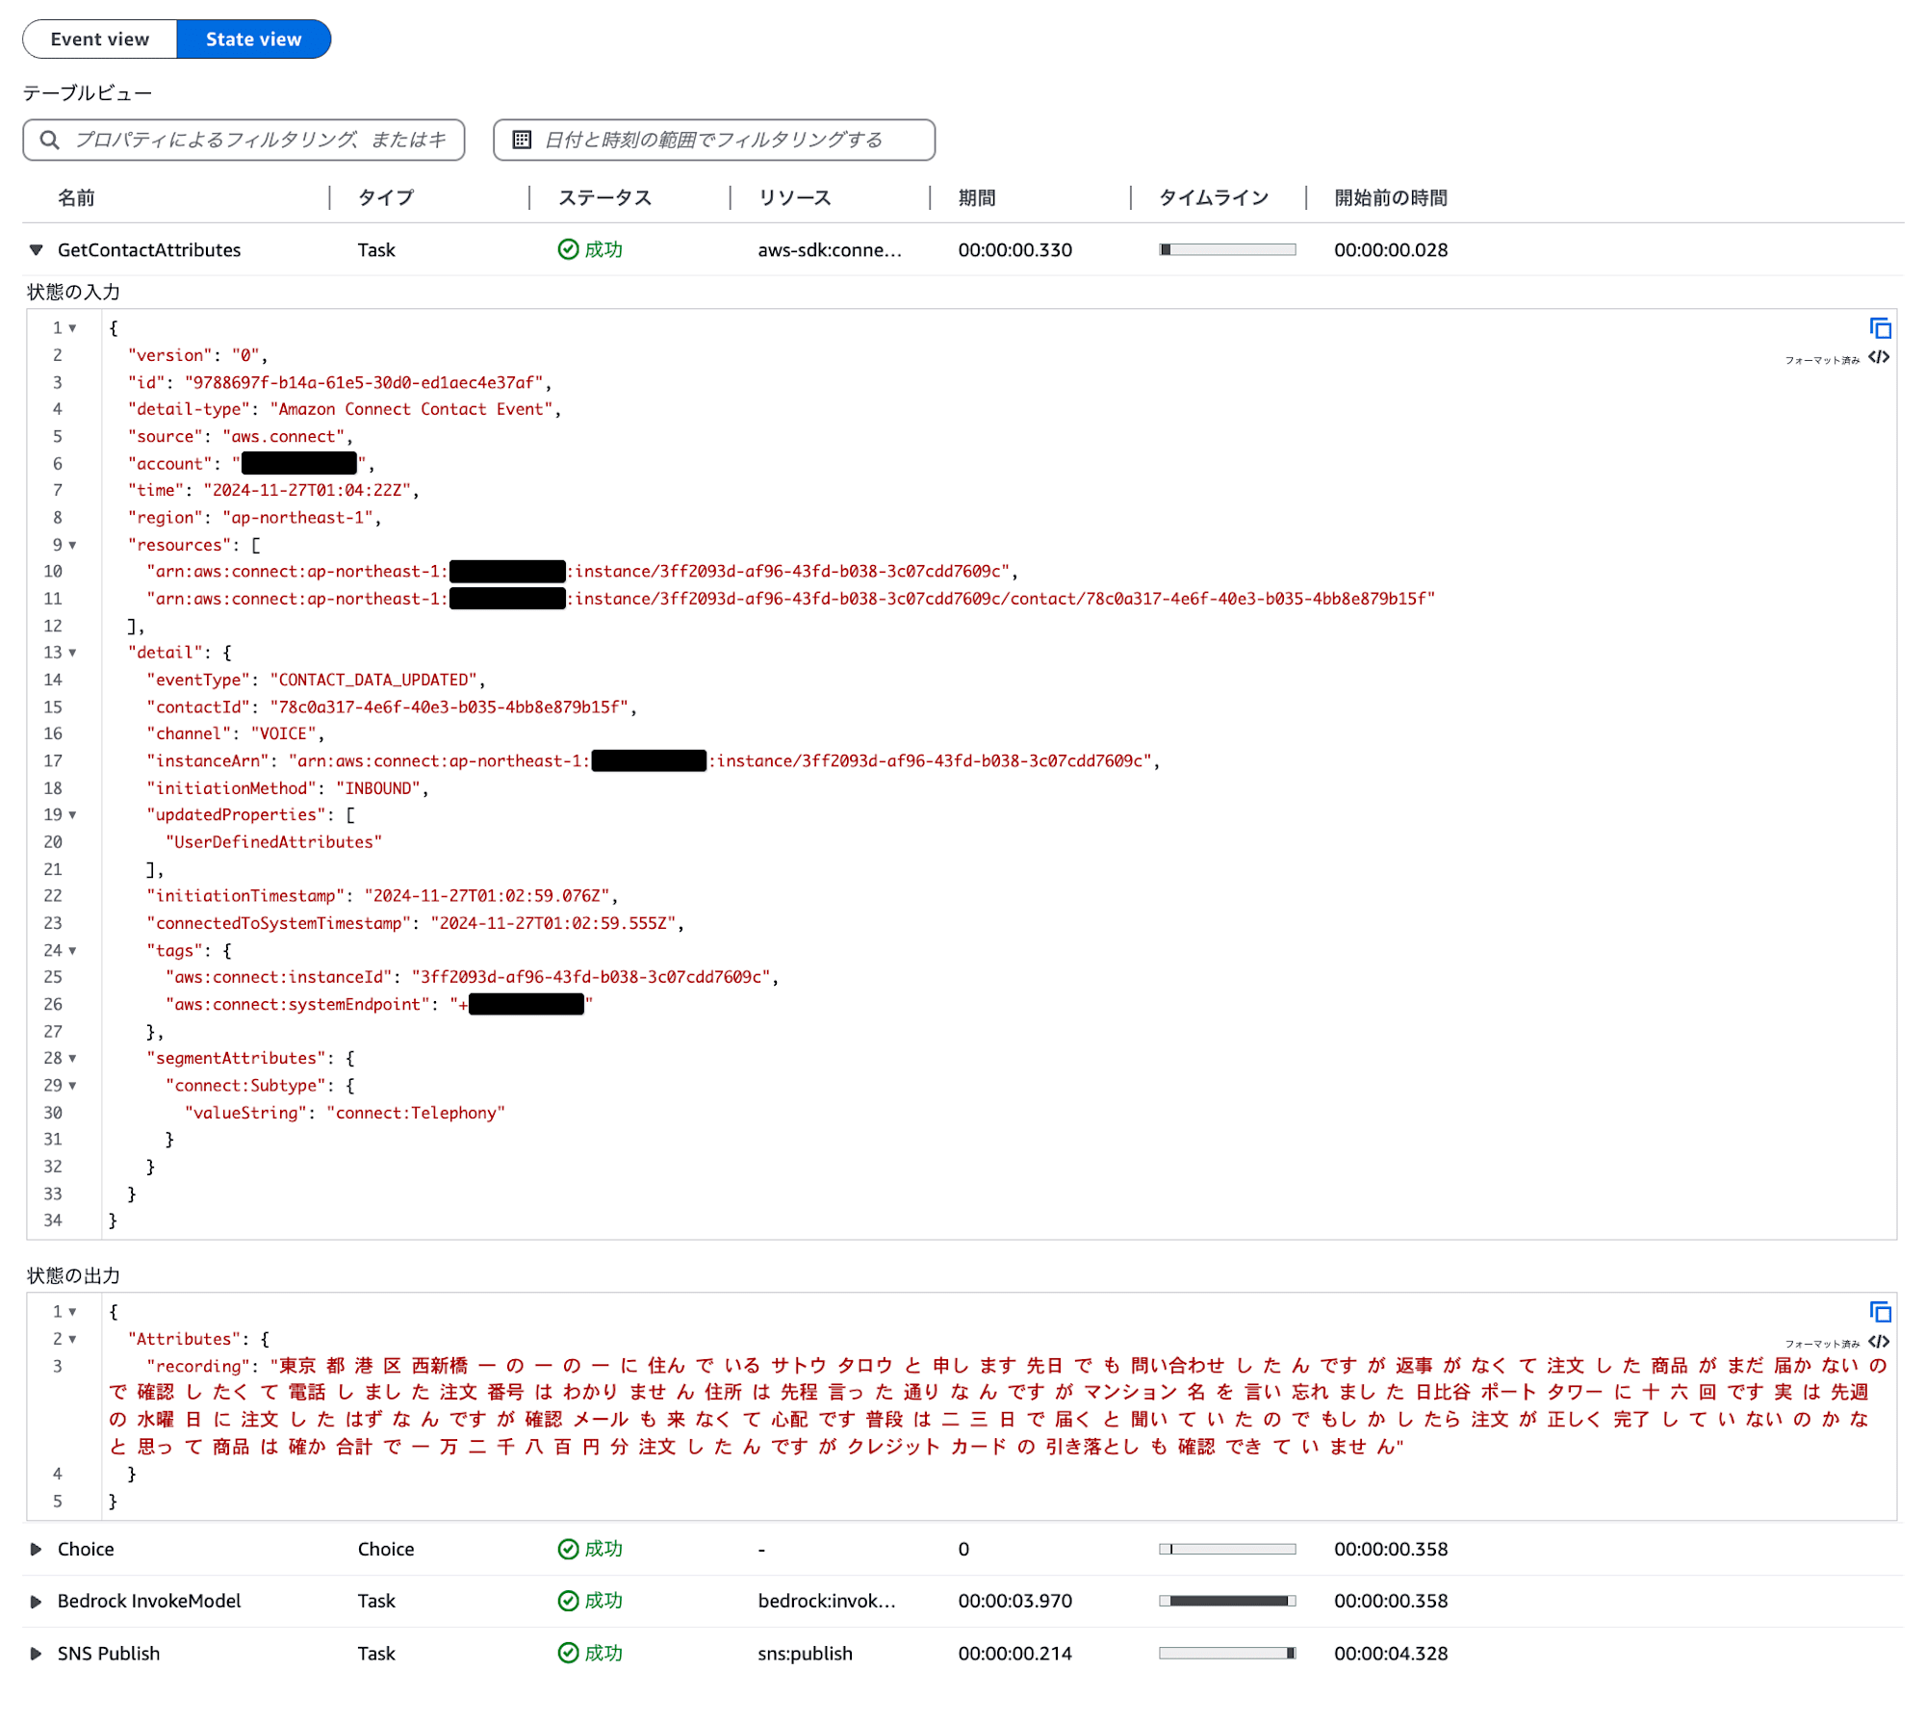Image resolution: width=1925 pixels, height=1722 pixels.
Task: Select the Bedrock InvokeModel state name
Action: point(149,1601)
